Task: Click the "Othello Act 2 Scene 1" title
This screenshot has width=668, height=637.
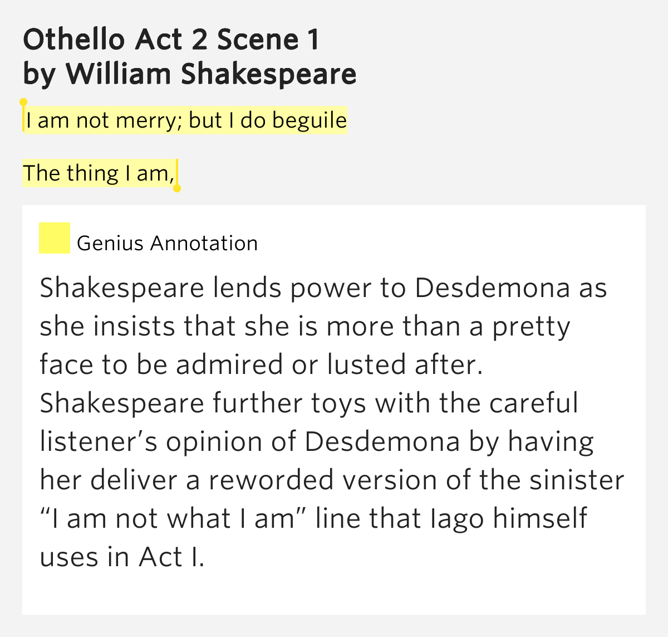Action: click(171, 40)
